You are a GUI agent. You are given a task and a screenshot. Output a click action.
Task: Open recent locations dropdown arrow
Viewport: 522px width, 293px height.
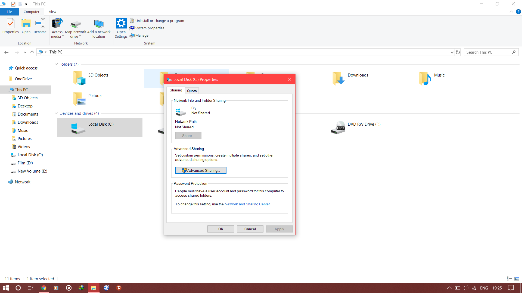click(x=25, y=52)
